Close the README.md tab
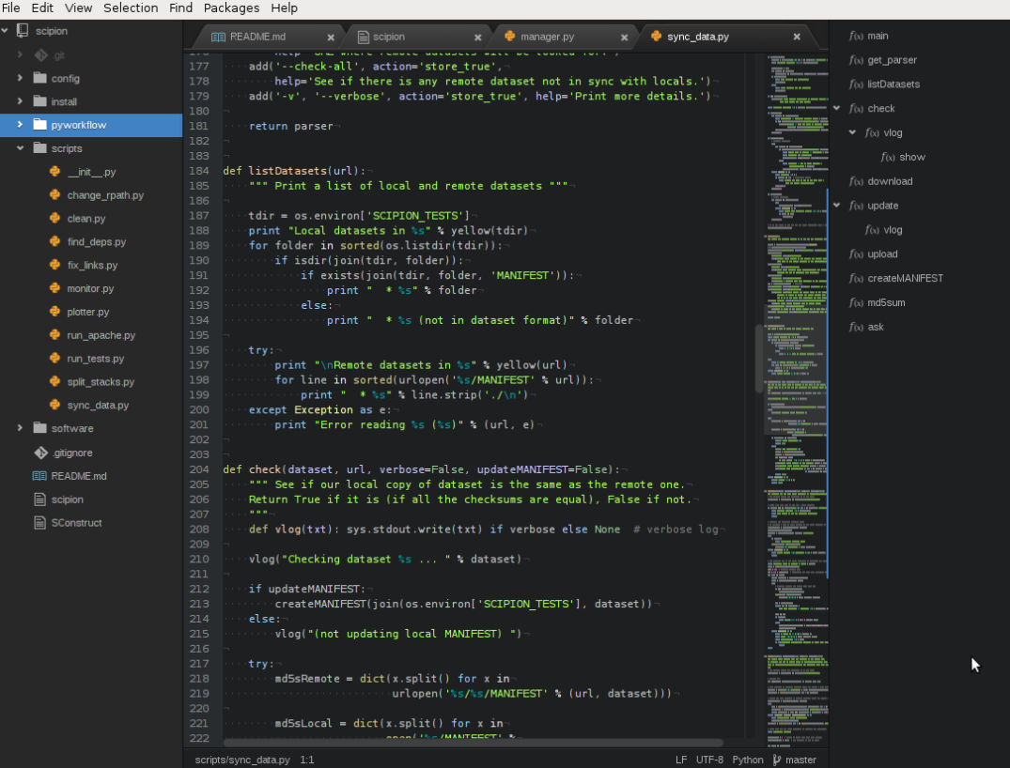 coord(331,38)
